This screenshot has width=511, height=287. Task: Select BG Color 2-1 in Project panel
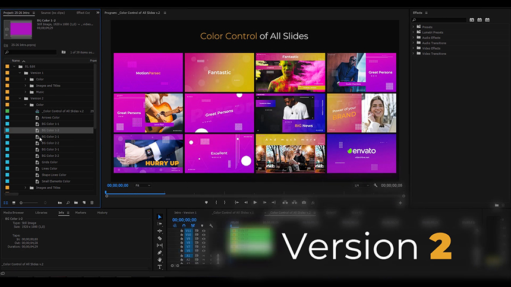50,136
